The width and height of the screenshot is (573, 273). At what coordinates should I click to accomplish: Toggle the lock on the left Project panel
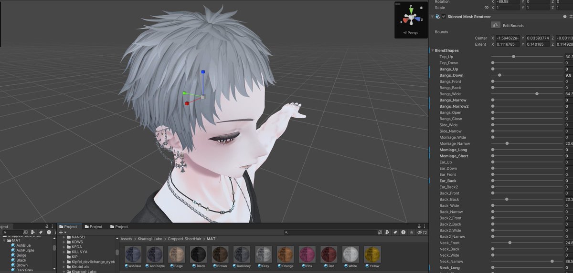(46, 227)
